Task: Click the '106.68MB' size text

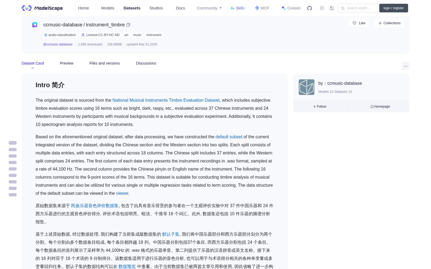Action: tap(114, 44)
